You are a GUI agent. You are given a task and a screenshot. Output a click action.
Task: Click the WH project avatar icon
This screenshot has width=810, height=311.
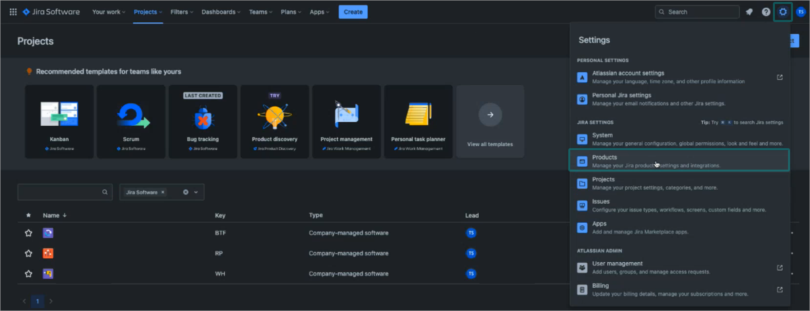click(48, 274)
